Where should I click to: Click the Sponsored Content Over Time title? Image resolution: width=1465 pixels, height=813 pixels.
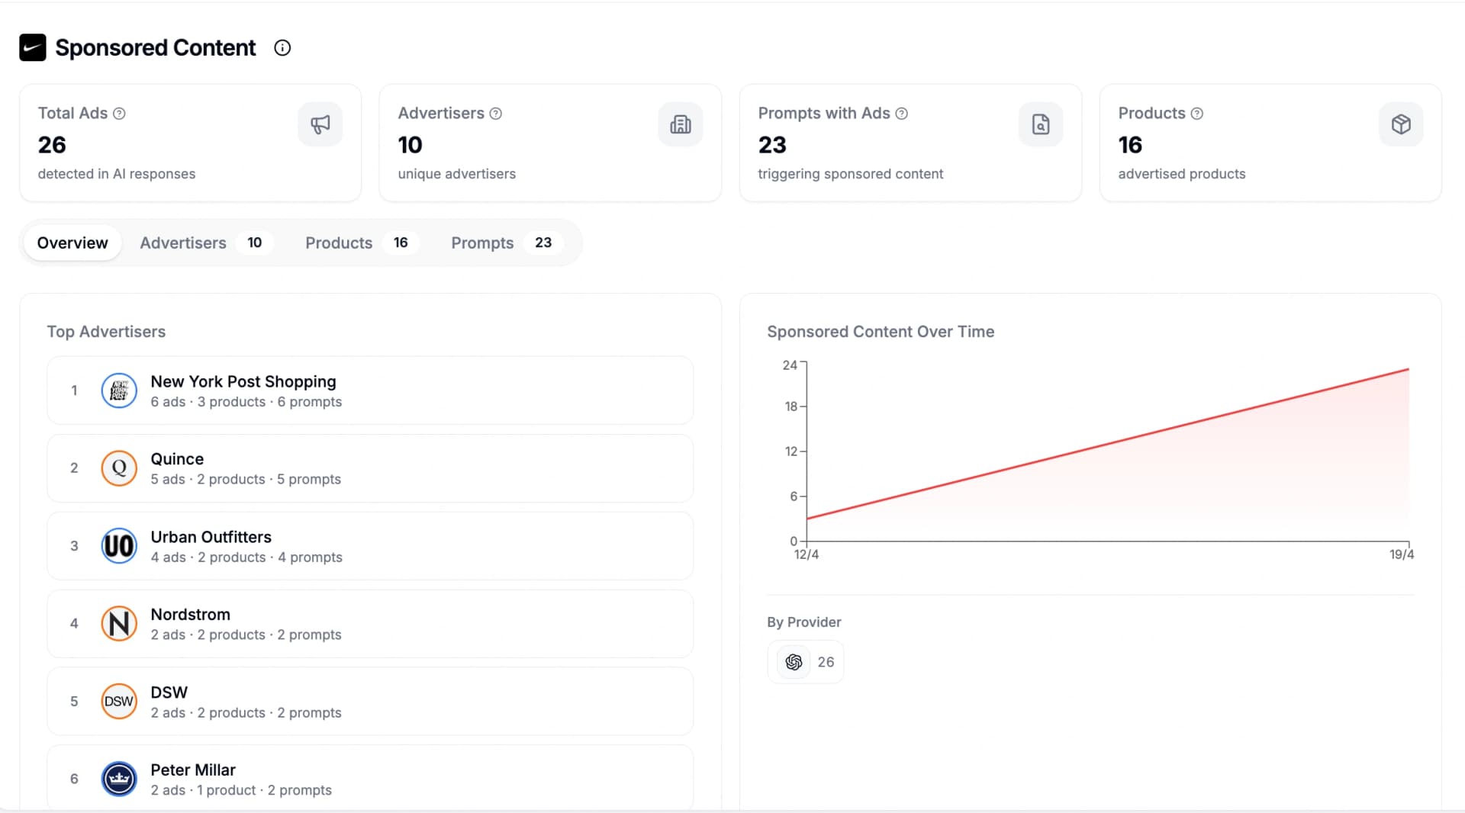coord(881,332)
